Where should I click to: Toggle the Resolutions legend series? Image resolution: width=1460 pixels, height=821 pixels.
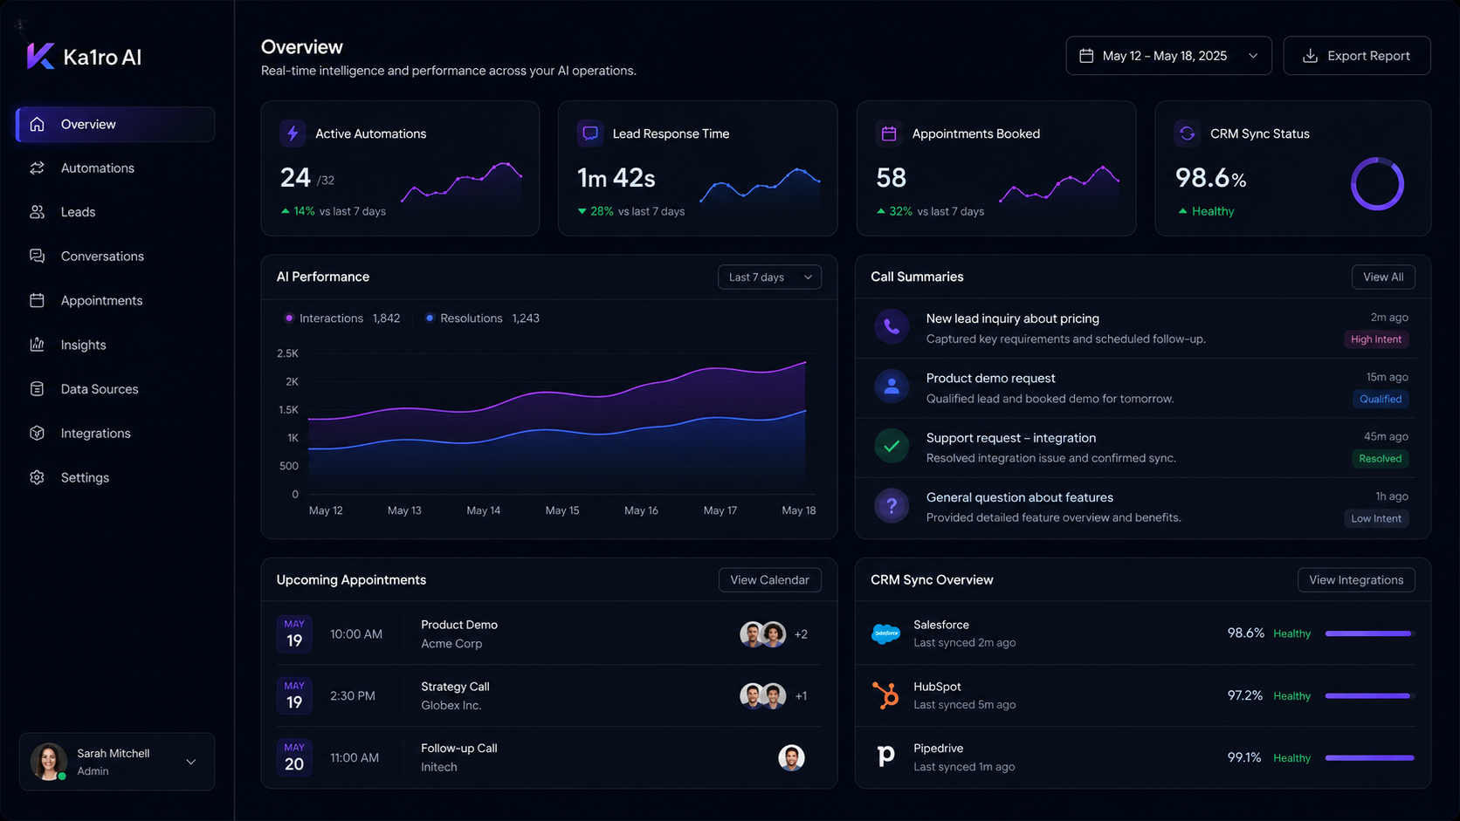482,318
